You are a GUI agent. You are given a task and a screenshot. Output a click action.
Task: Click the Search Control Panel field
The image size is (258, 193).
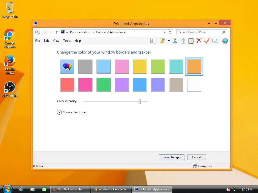point(202,32)
